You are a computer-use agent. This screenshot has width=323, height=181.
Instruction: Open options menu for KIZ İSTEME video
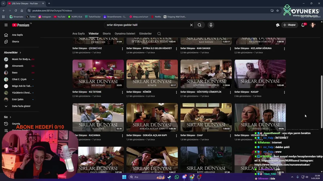122,92
